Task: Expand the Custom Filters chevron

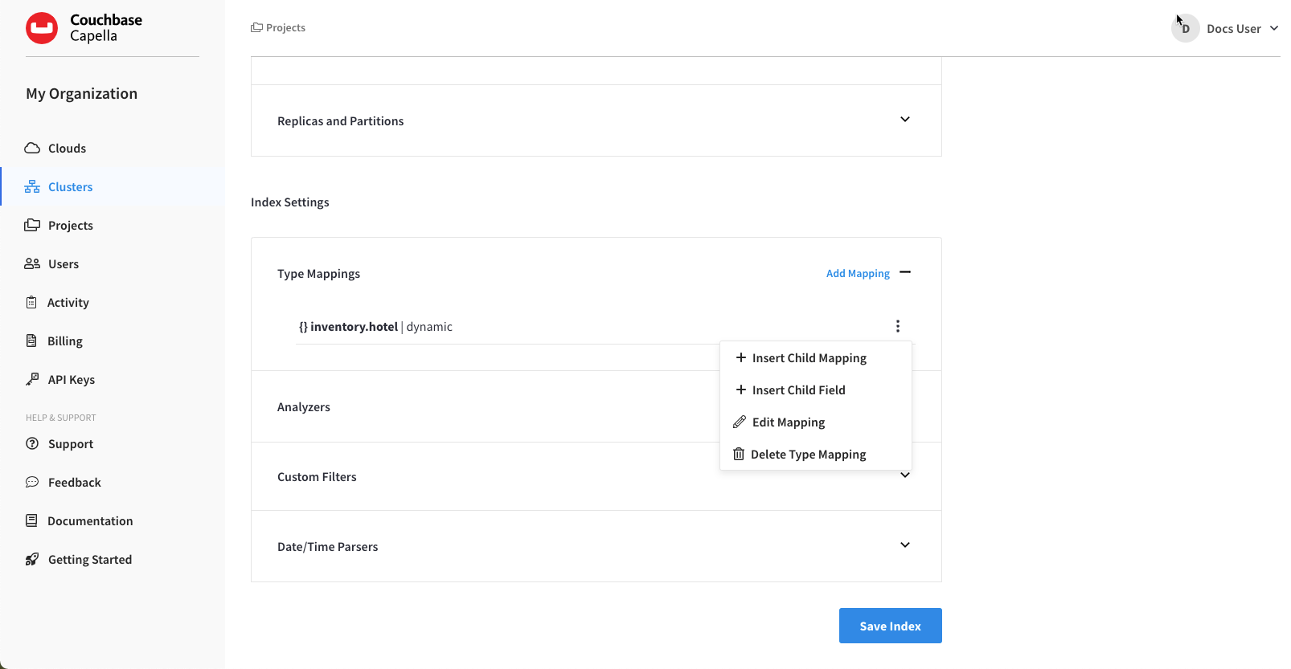Action: coord(905,475)
